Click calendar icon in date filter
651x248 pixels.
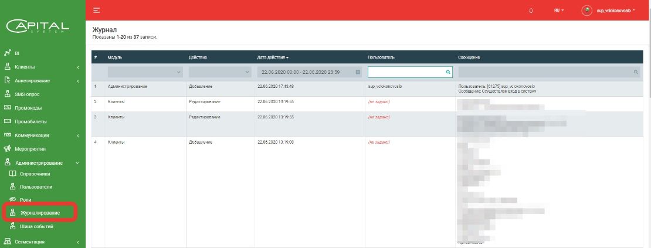click(x=358, y=72)
